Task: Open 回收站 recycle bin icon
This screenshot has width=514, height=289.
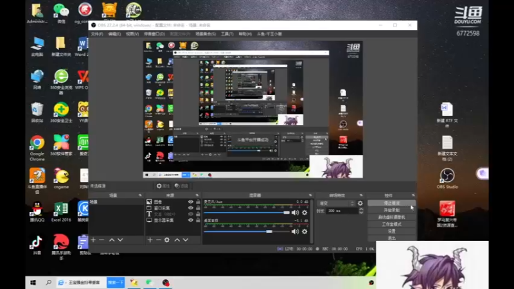Action: pos(37,112)
